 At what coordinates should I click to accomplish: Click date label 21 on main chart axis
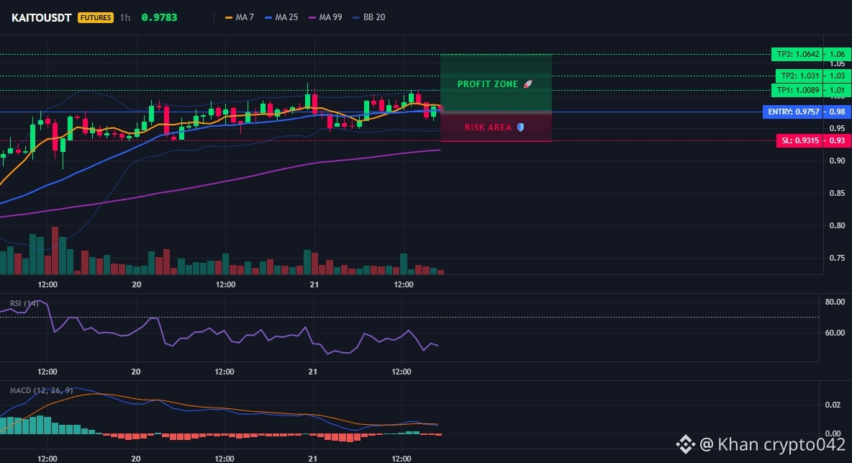(x=314, y=284)
